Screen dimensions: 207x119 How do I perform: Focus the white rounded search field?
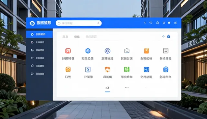tap(79, 23)
